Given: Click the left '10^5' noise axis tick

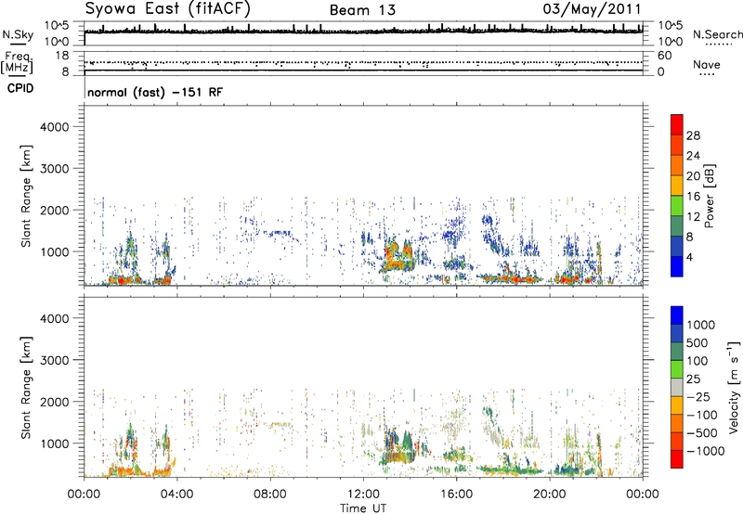Looking at the screenshot, I should [x=57, y=26].
